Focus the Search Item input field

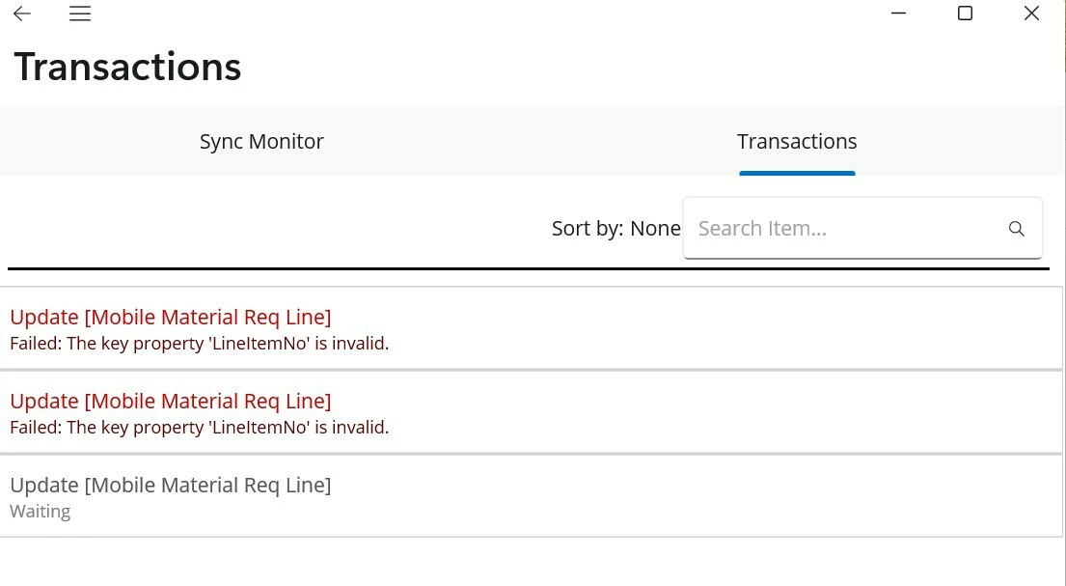pyautogui.click(x=839, y=229)
